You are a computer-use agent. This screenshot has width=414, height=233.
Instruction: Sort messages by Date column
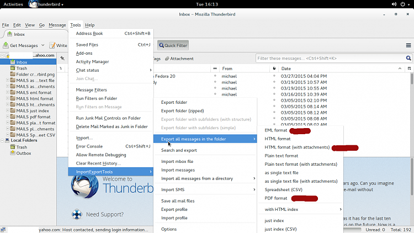[341, 68]
